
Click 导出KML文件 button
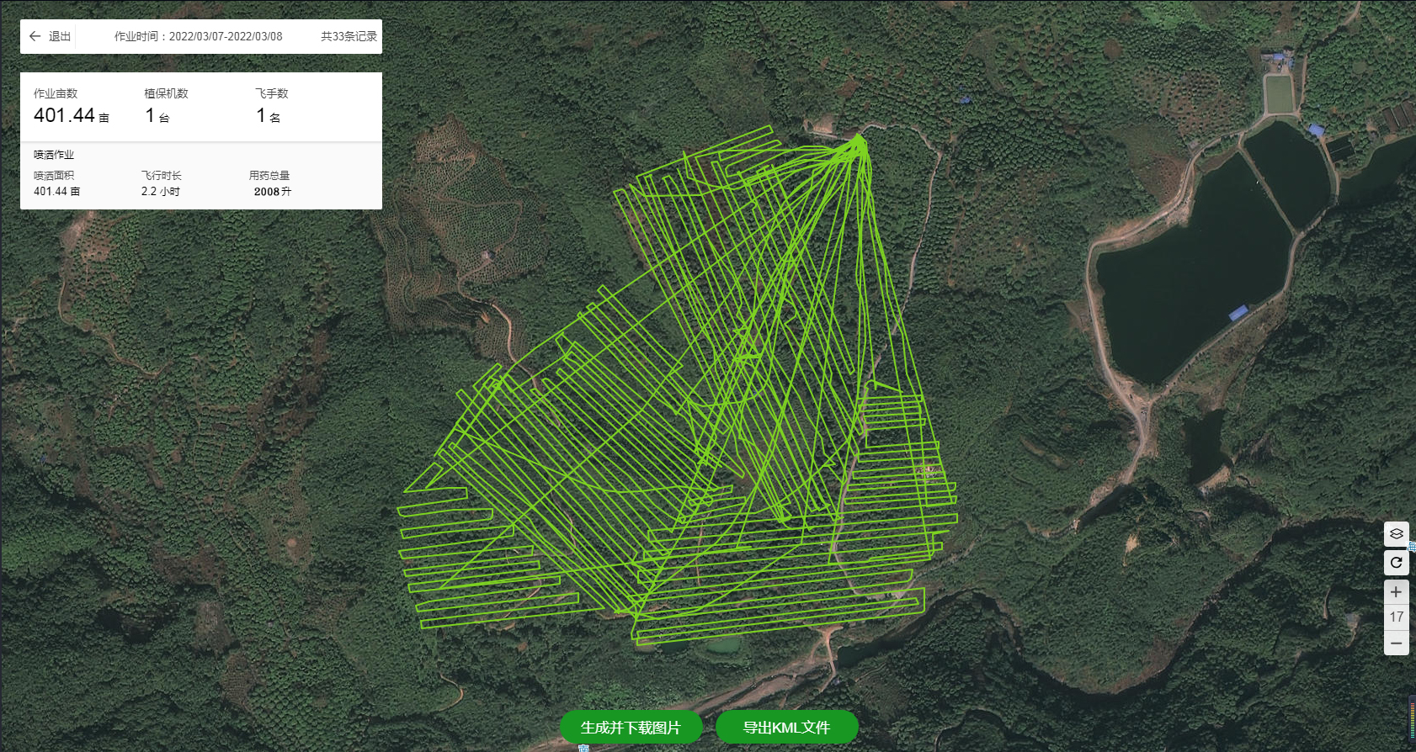tap(786, 728)
